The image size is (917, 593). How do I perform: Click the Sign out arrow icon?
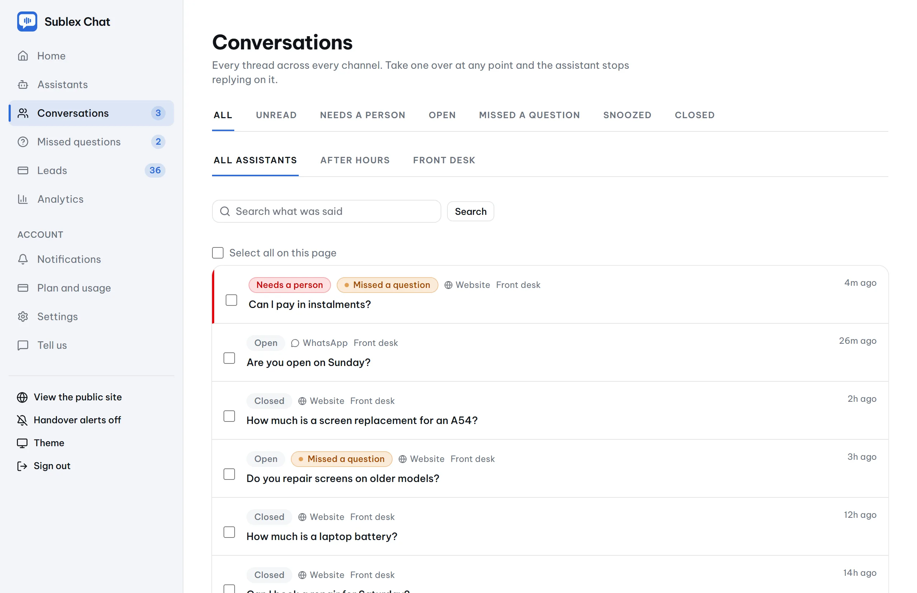(22, 466)
